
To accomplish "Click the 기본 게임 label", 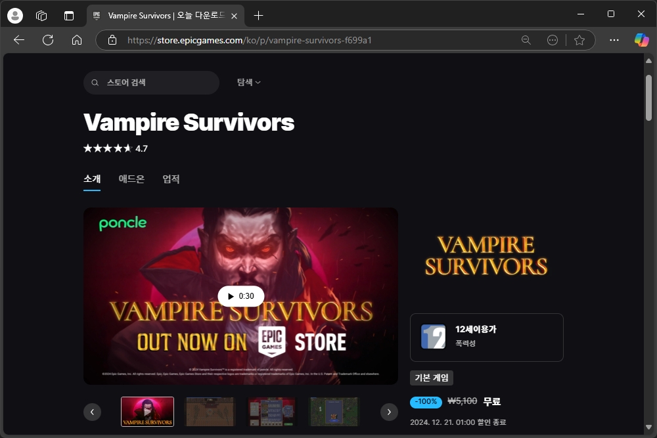I will [x=432, y=378].
